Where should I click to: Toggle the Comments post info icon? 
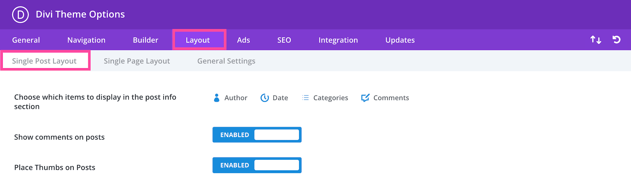[x=365, y=98]
